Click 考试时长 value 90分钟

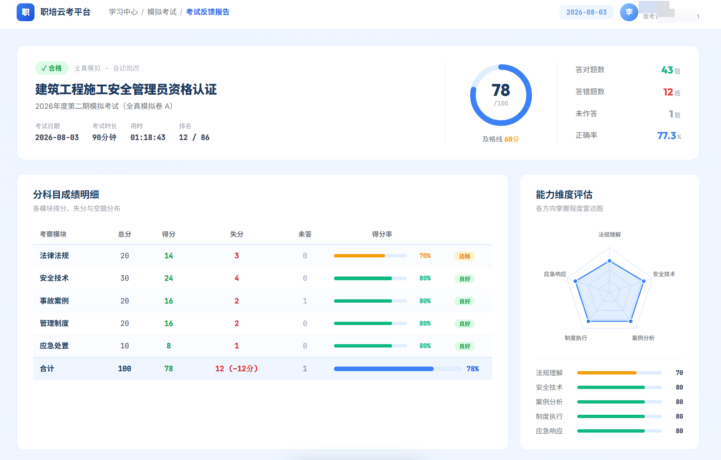point(104,137)
